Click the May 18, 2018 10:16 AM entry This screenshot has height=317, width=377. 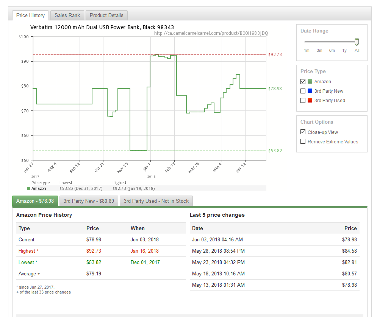218,274
